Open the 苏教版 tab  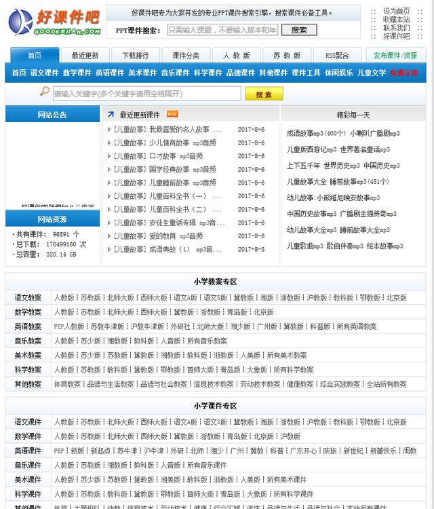[x=287, y=56]
